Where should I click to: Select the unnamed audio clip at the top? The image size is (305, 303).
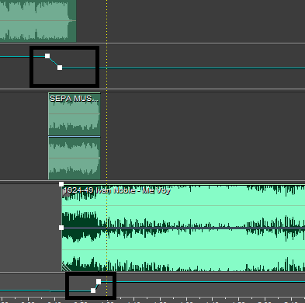point(38,21)
